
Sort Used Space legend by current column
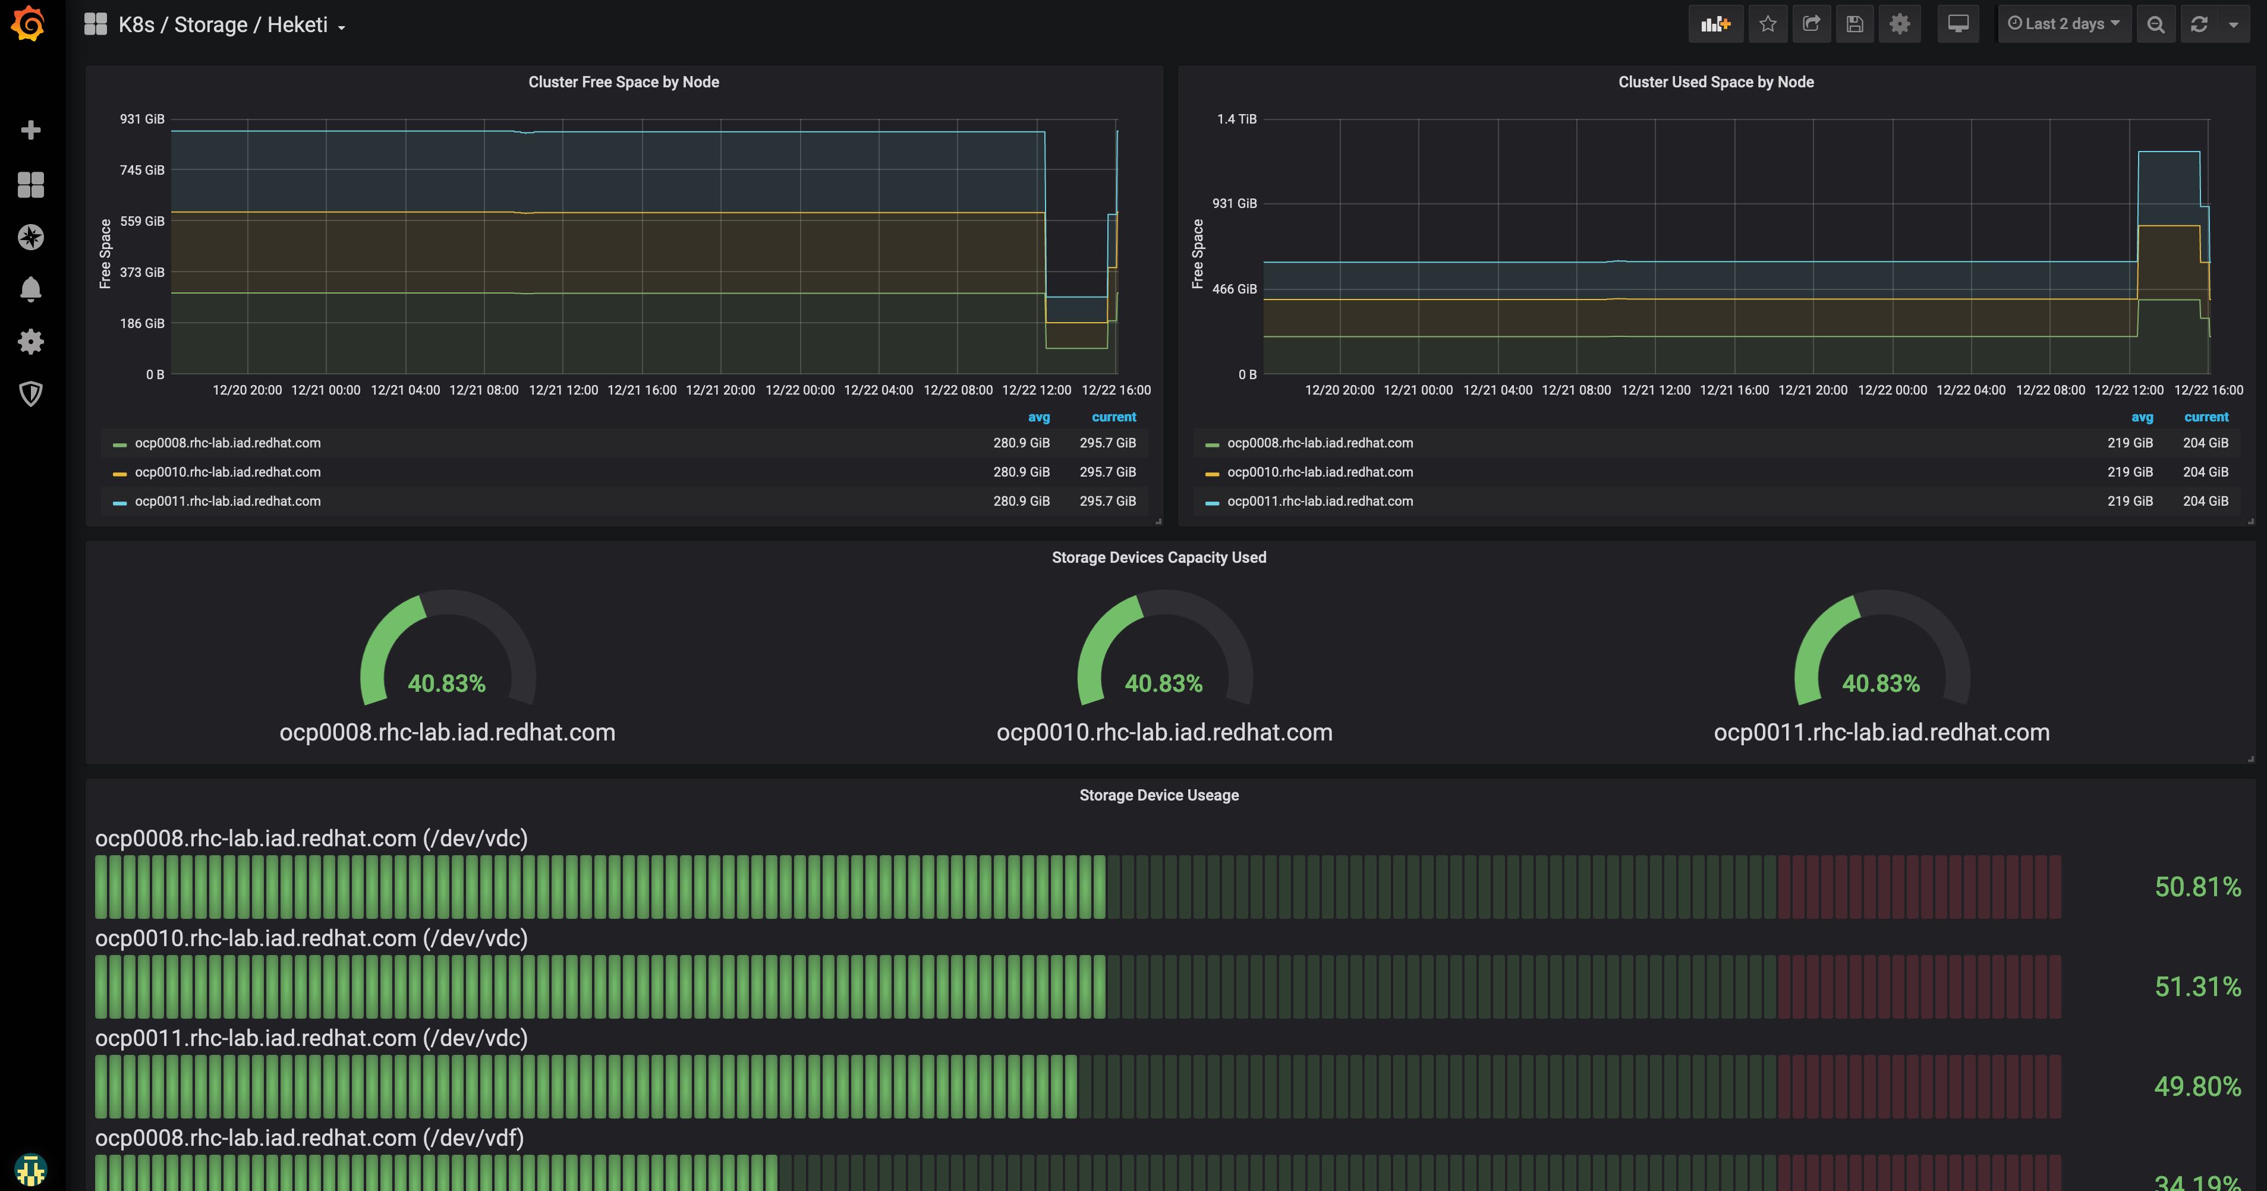2205,417
